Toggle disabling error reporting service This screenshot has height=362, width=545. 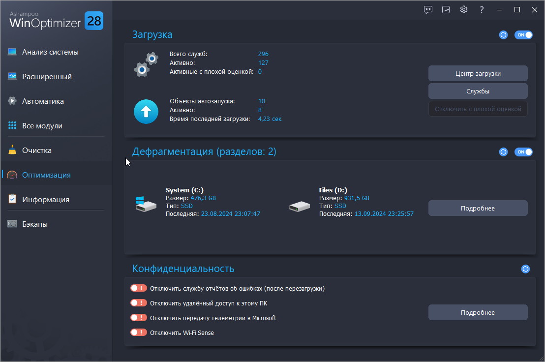point(138,288)
